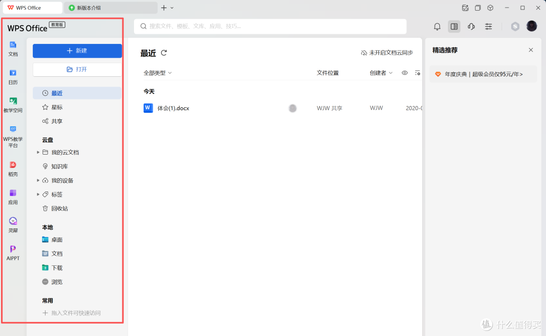Open the settings sliders icon
Screen dimensions: 546x336
click(488, 26)
